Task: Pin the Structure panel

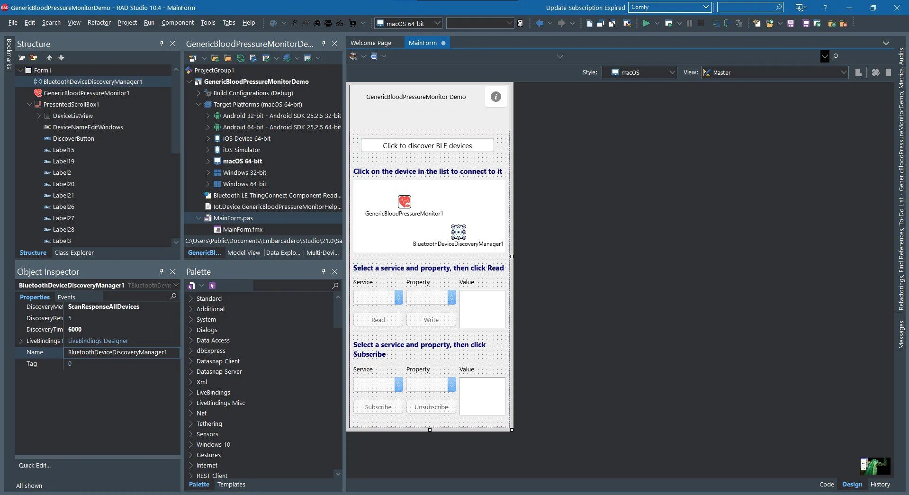Action: [x=162, y=44]
